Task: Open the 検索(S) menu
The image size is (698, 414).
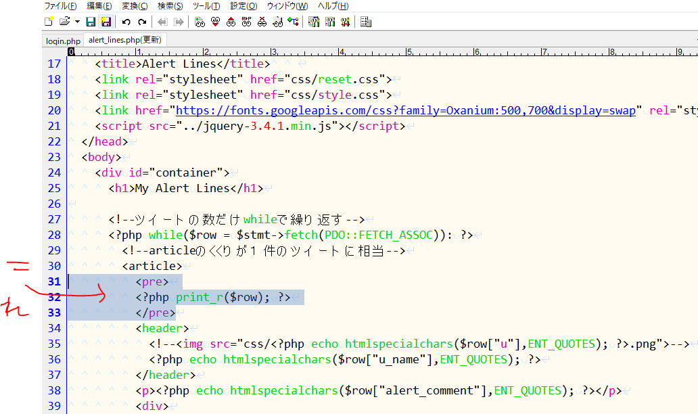Action: (170, 6)
